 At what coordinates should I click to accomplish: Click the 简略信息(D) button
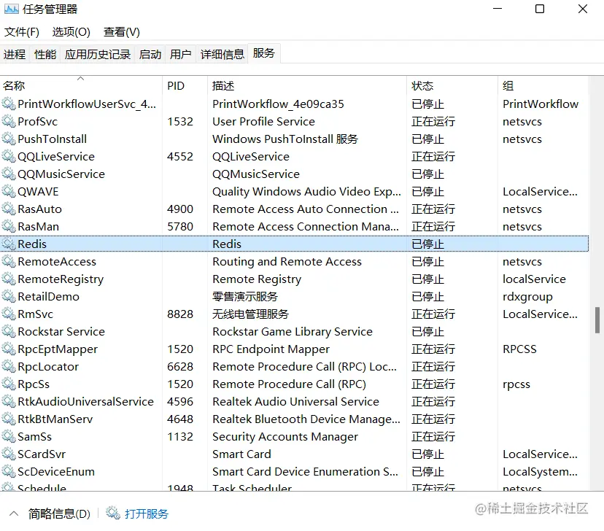59,513
